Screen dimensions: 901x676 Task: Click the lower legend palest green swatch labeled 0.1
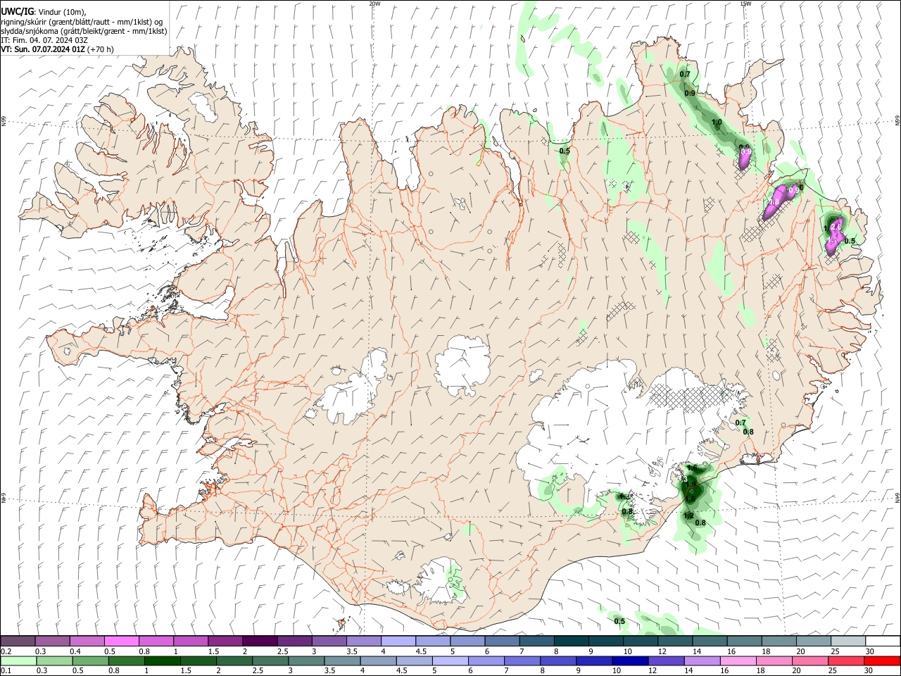18,661
